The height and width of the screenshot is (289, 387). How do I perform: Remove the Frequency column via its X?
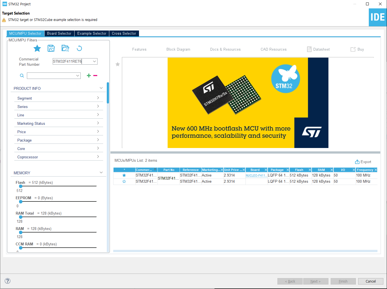point(376,170)
